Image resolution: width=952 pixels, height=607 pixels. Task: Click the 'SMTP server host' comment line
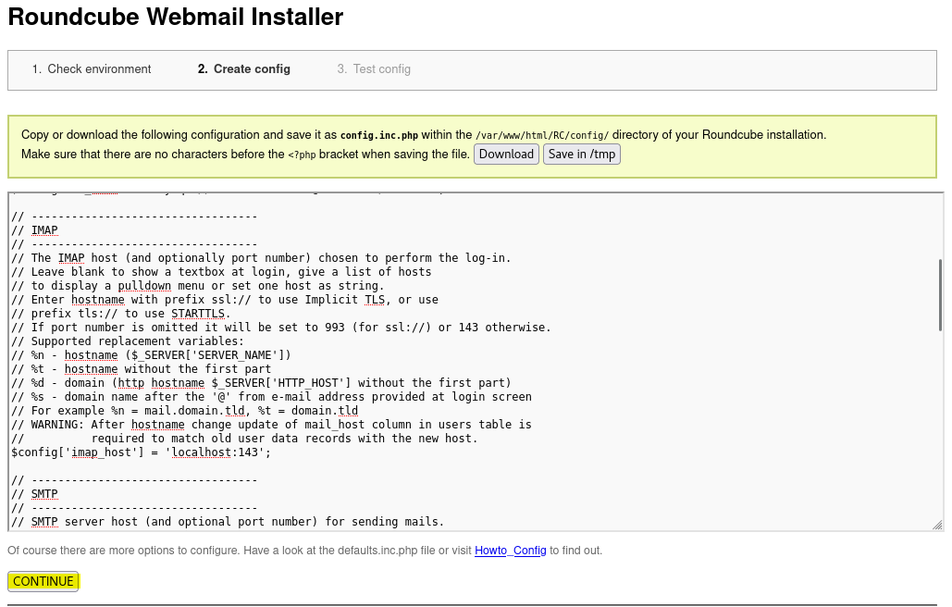coord(228,522)
